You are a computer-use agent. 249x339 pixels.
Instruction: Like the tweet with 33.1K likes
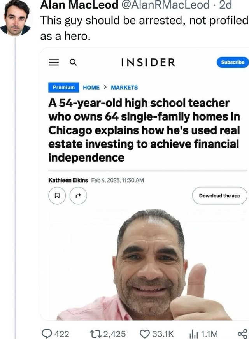point(145,334)
